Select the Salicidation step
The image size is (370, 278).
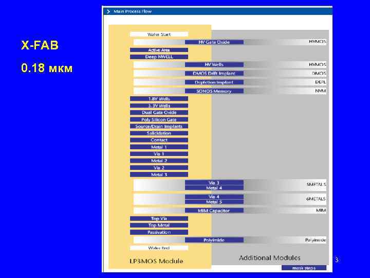[x=159, y=133]
